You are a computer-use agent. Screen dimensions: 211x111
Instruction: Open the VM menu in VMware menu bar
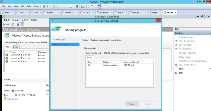[23, 6]
